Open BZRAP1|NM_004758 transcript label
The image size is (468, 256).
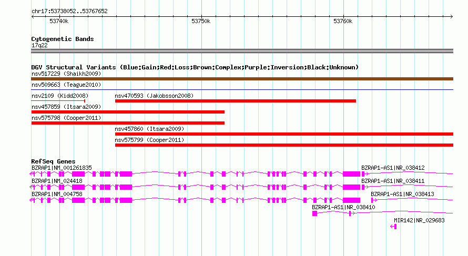57,194
